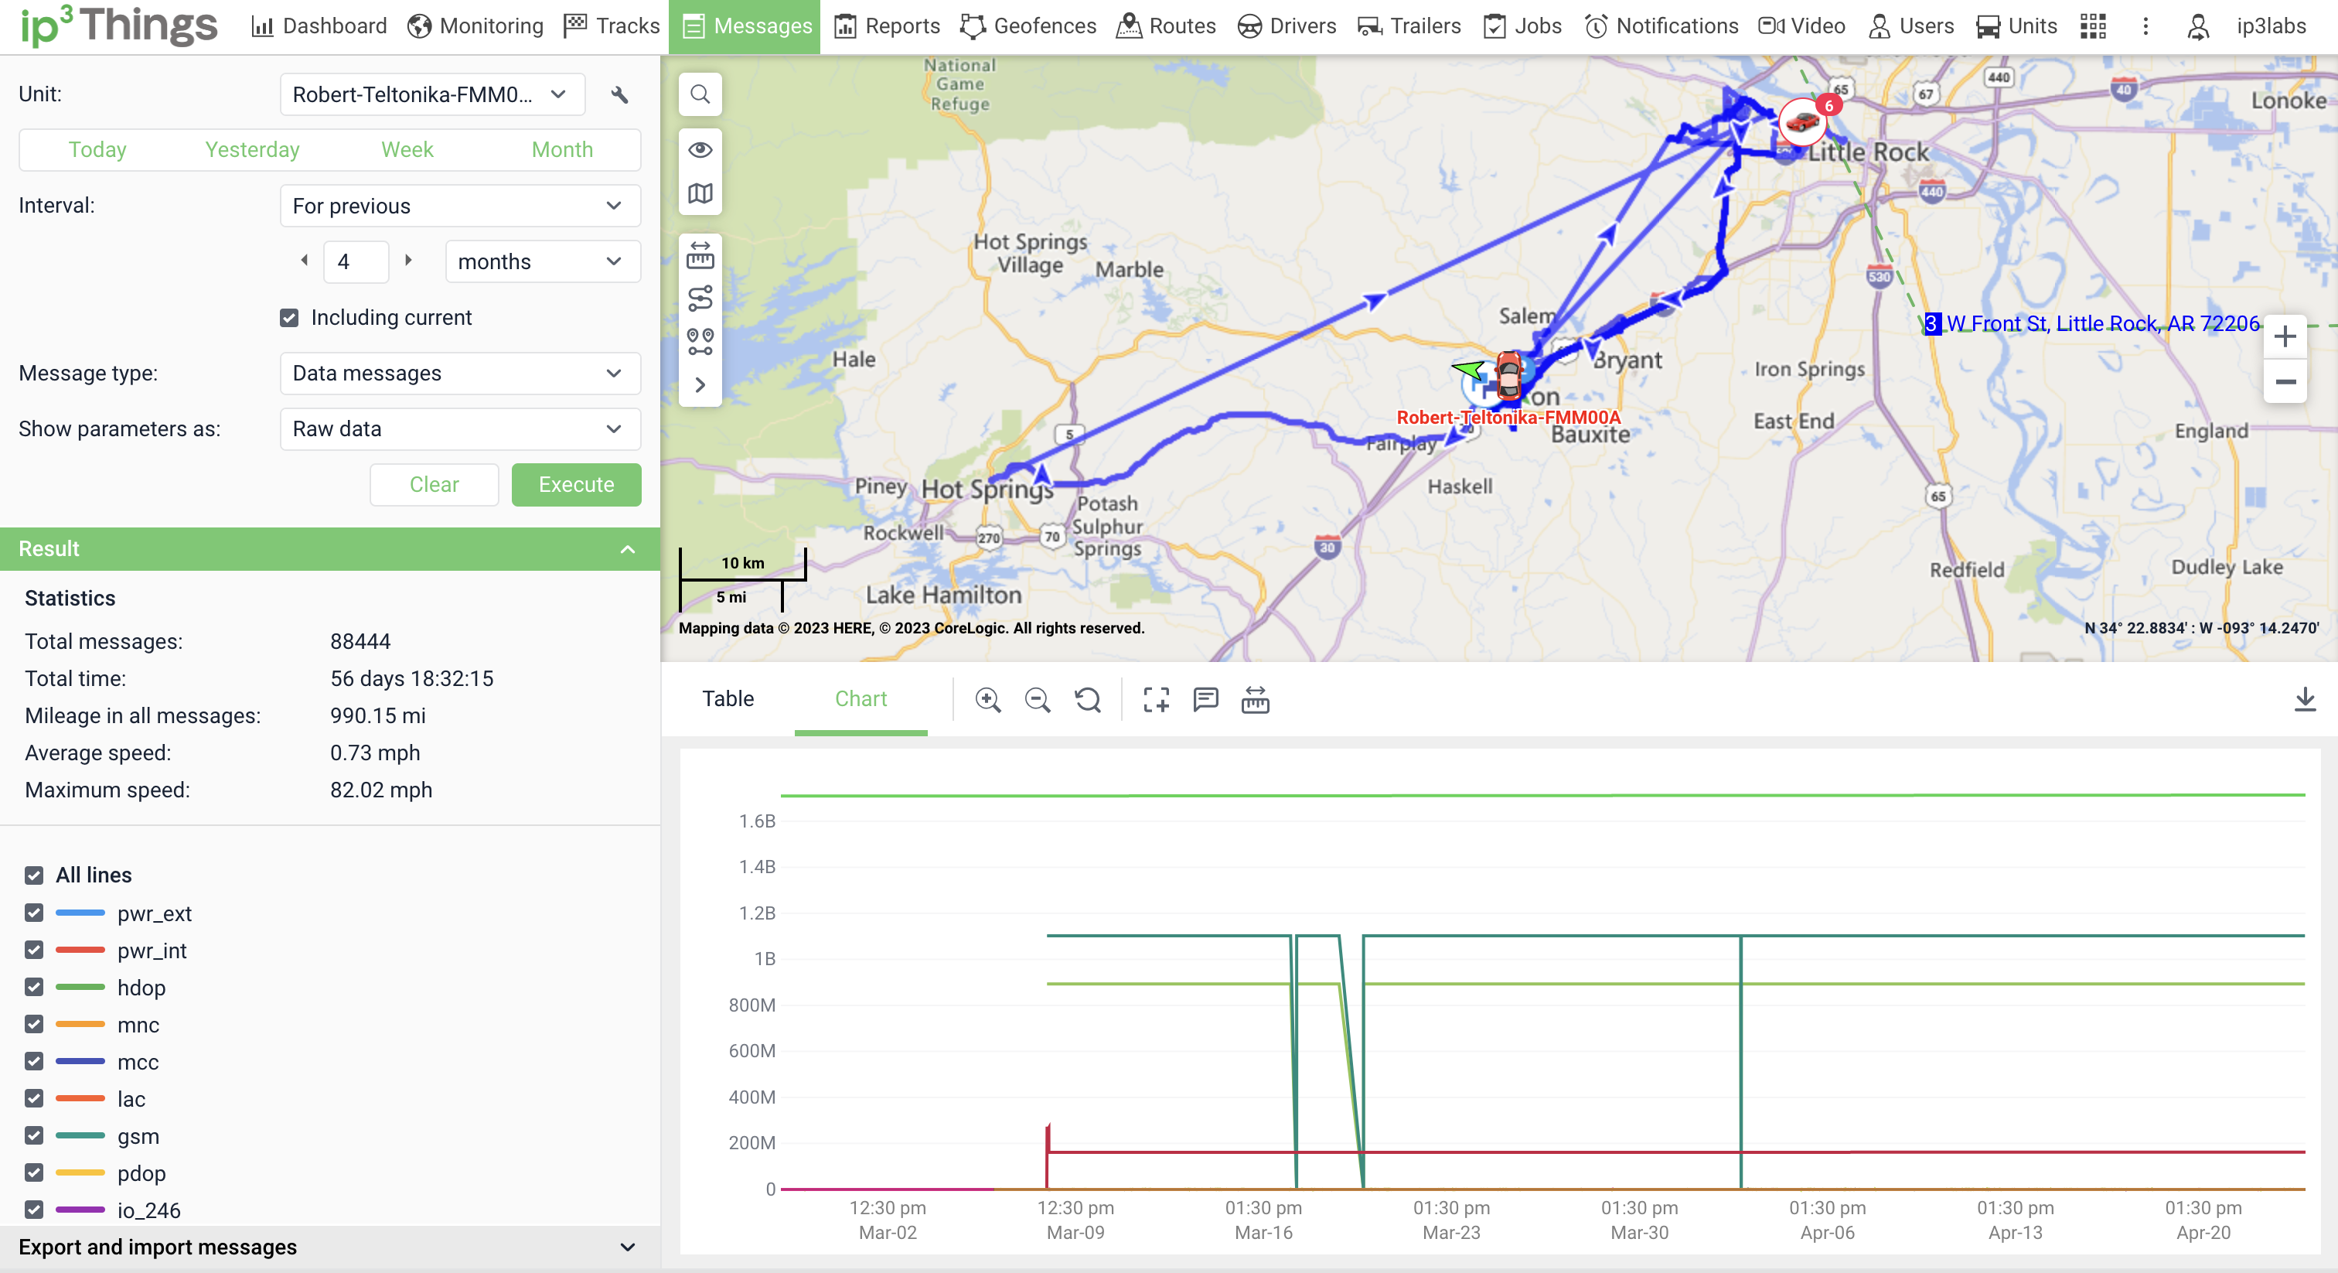
Task: Click the nearest units marker tool icon
Action: (700, 341)
